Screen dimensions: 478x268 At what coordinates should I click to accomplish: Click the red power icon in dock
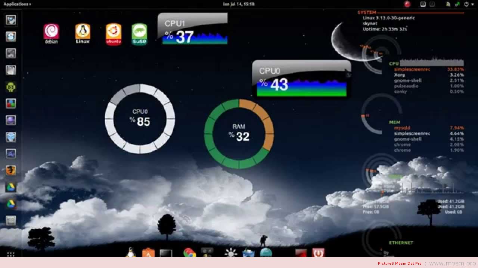coord(318,253)
